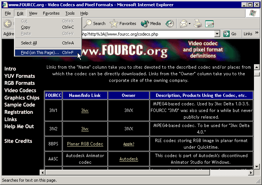Open the Sample Code sidebar link
This screenshot has width=262, height=185.
click(20, 105)
